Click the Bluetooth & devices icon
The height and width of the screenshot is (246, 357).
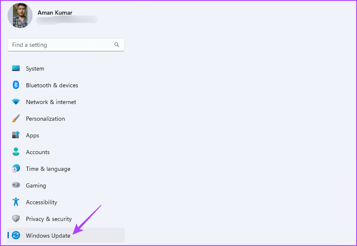[x=15, y=85]
